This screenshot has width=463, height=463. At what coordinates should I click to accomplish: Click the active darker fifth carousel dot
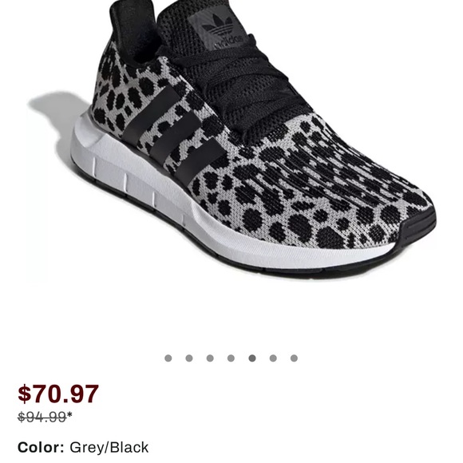[252, 358]
